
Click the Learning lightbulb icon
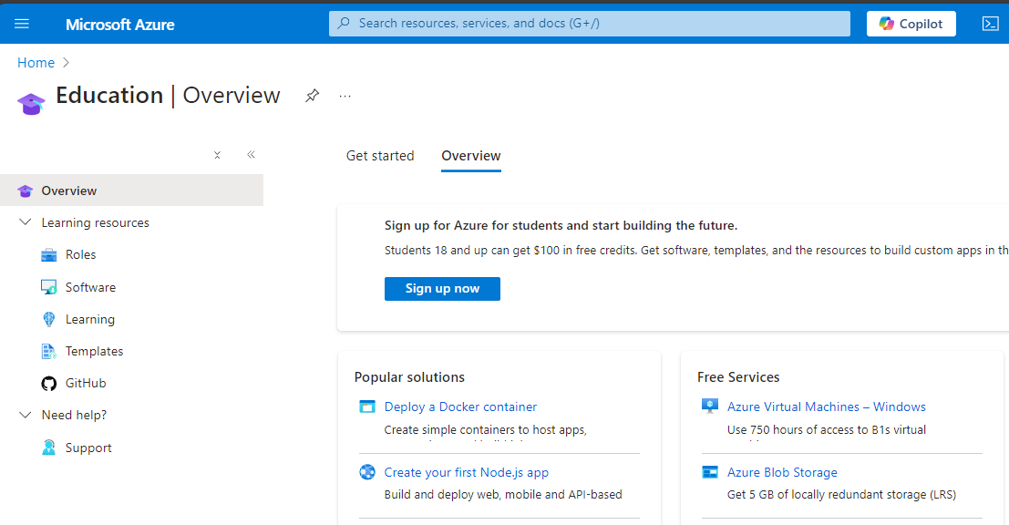click(x=49, y=319)
